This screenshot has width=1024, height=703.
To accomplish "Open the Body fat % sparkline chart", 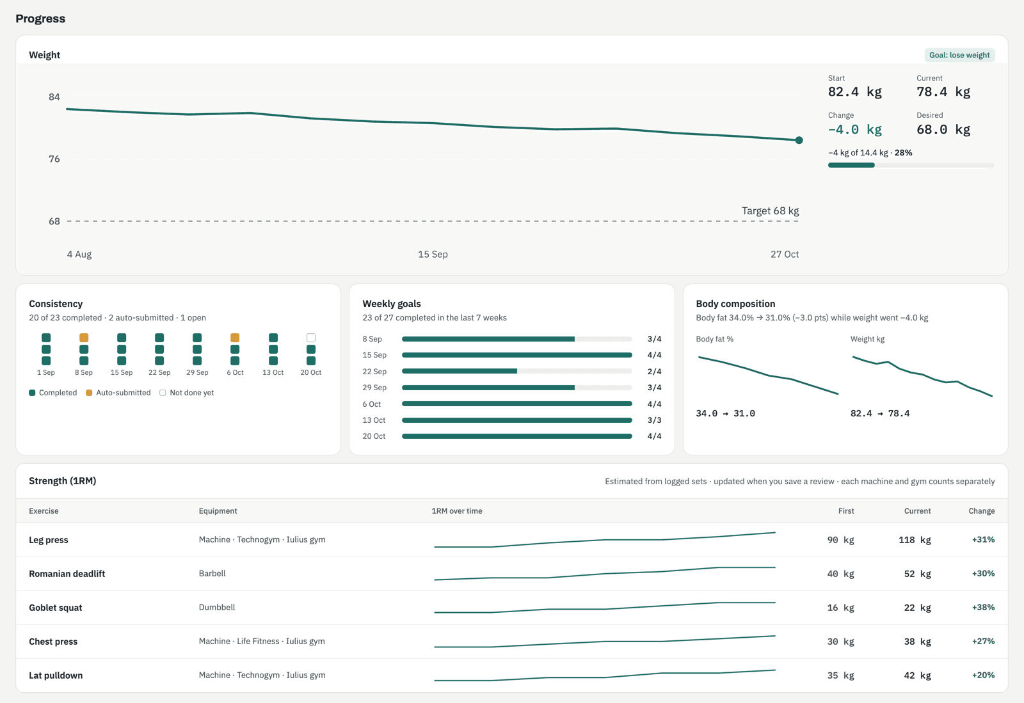I will pyautogui.click(x=768, y=375).
